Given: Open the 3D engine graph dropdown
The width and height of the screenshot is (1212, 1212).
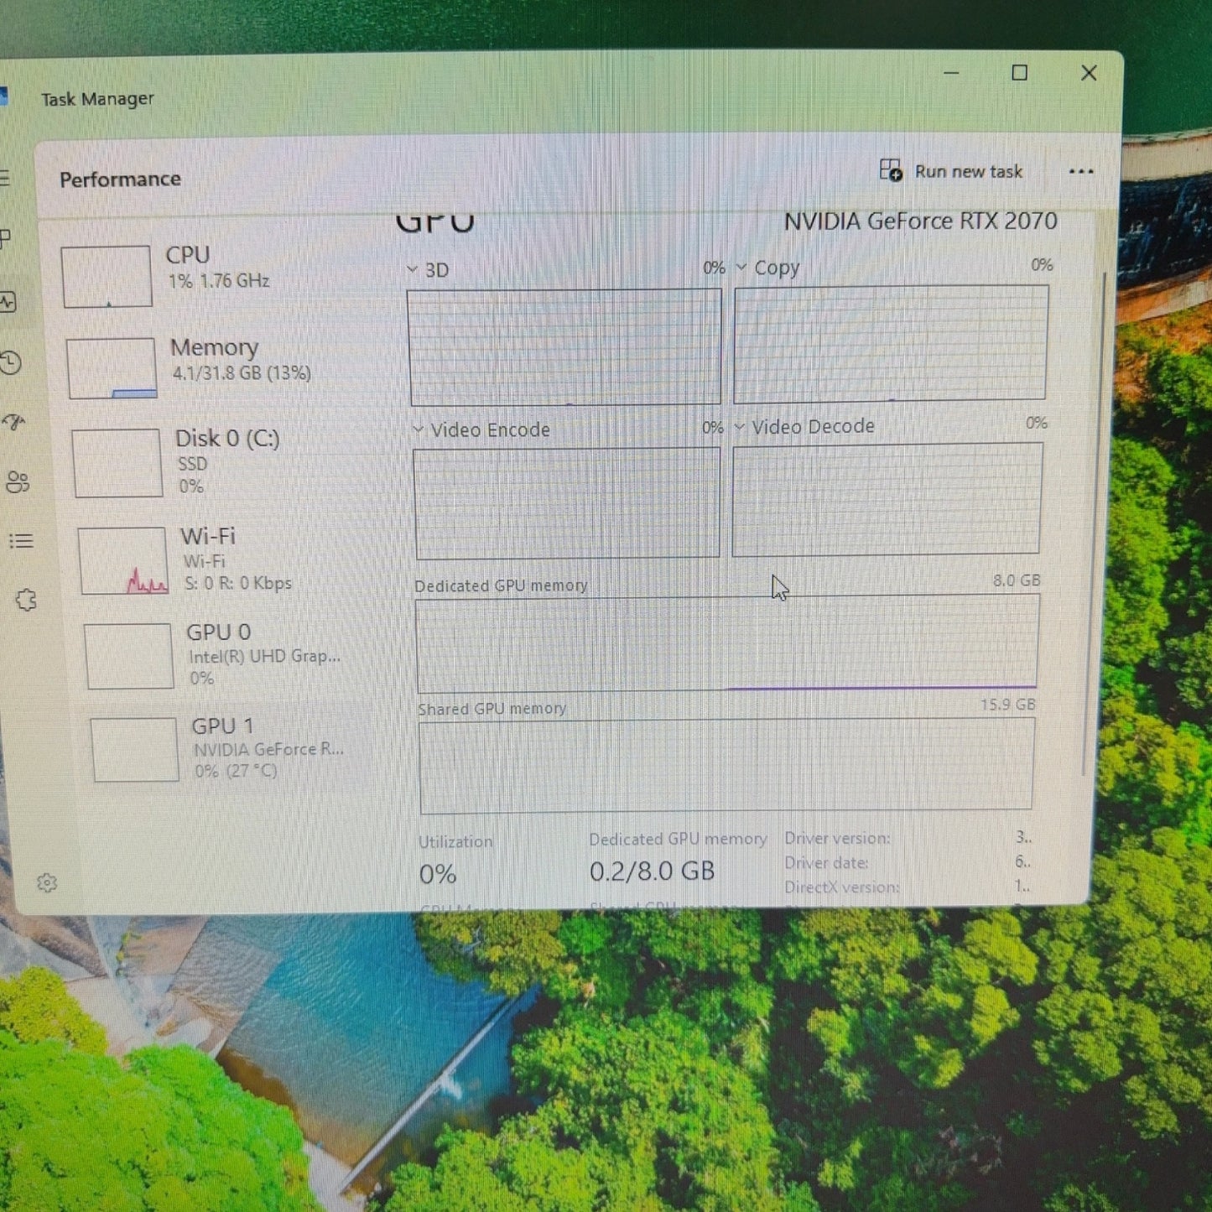Looking at the screenshot, I should [x=413, y=270].
